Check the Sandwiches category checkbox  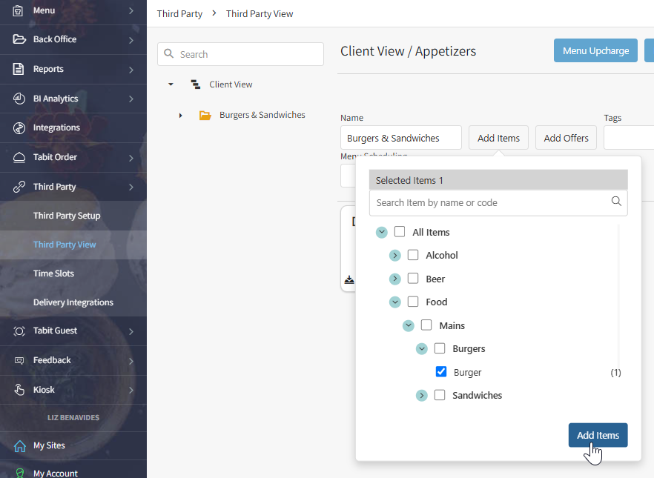click(x=440, y=395)
